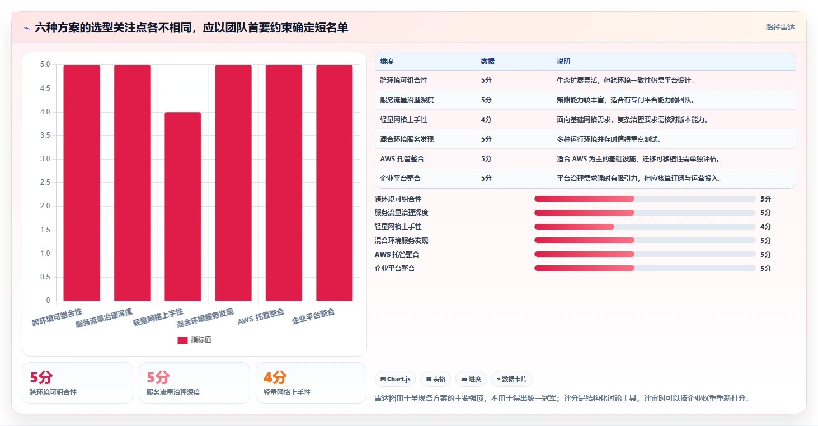Click the 轻量网格上手性 bar in chart
Screen dimensions: 818x426
pyautogui.click(x=182, y=207)
